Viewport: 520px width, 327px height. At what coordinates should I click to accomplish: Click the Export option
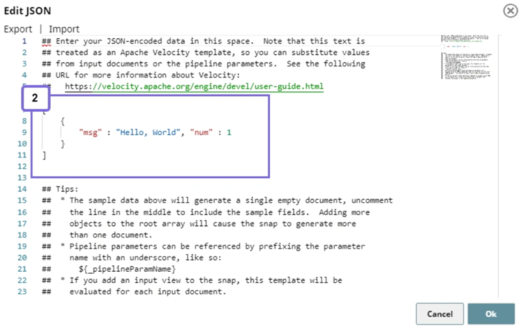tap(18, 29)
